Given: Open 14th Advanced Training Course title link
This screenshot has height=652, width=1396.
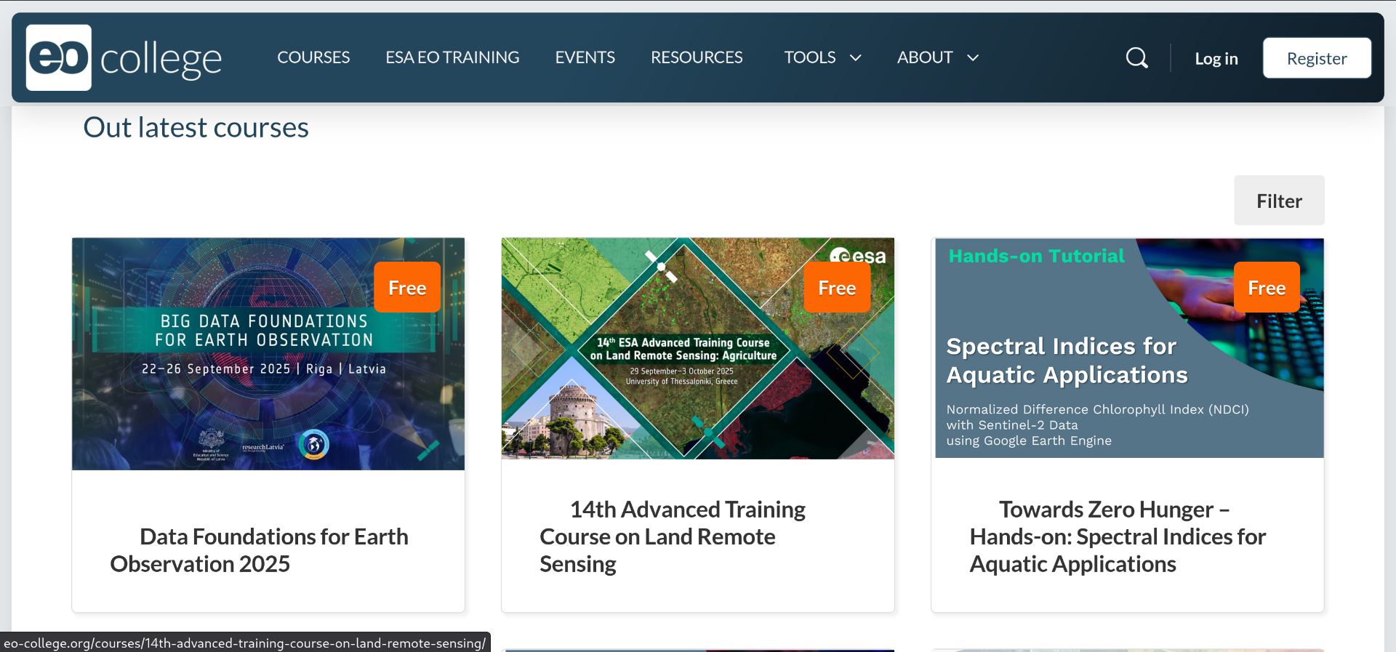Looking at the screenshot, I should pos(672,536).
